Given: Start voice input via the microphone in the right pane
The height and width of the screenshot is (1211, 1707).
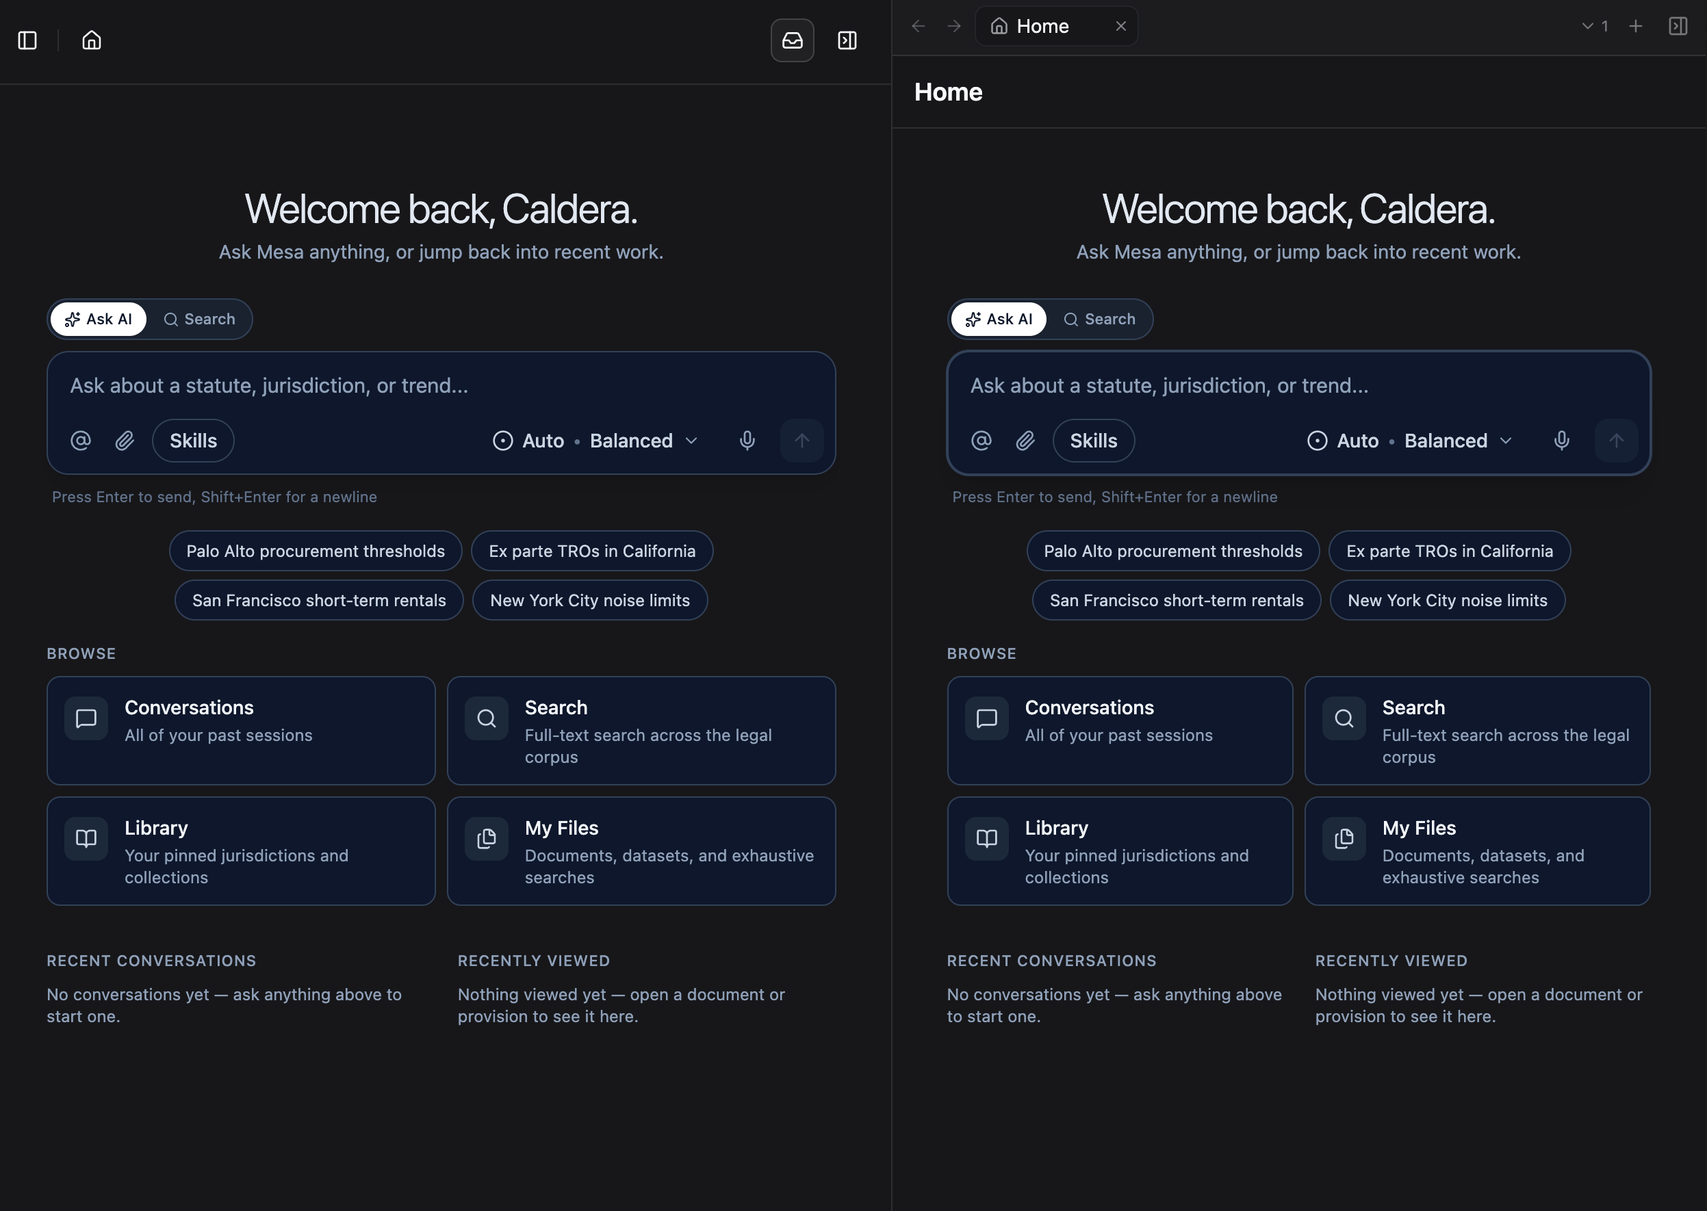Looking at the screenshot, I should [x=1561, y=441].
